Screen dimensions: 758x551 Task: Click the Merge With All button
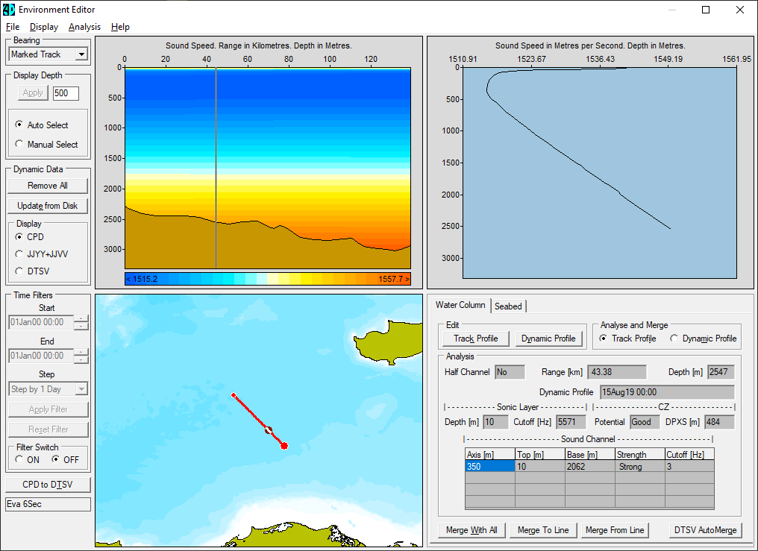[x=472, y=530]
